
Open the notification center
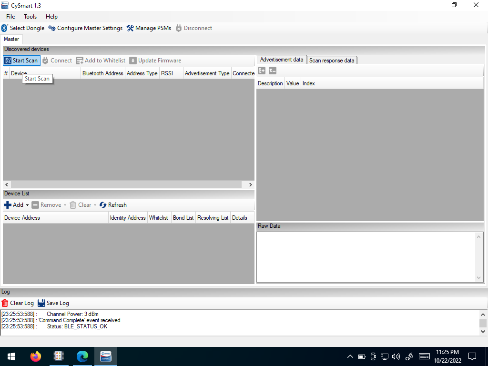point(472,356)
